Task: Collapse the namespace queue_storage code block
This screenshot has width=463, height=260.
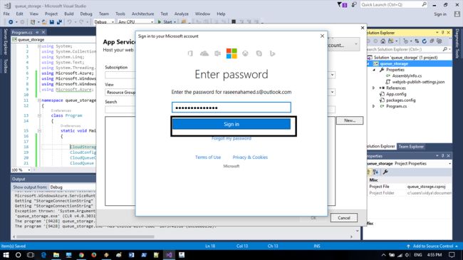Action: tap(39, 100)
